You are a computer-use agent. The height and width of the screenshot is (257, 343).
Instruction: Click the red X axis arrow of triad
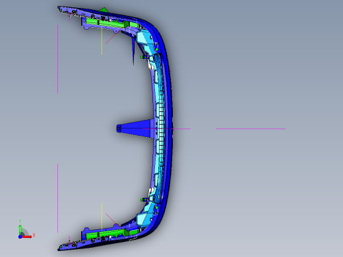27,237
